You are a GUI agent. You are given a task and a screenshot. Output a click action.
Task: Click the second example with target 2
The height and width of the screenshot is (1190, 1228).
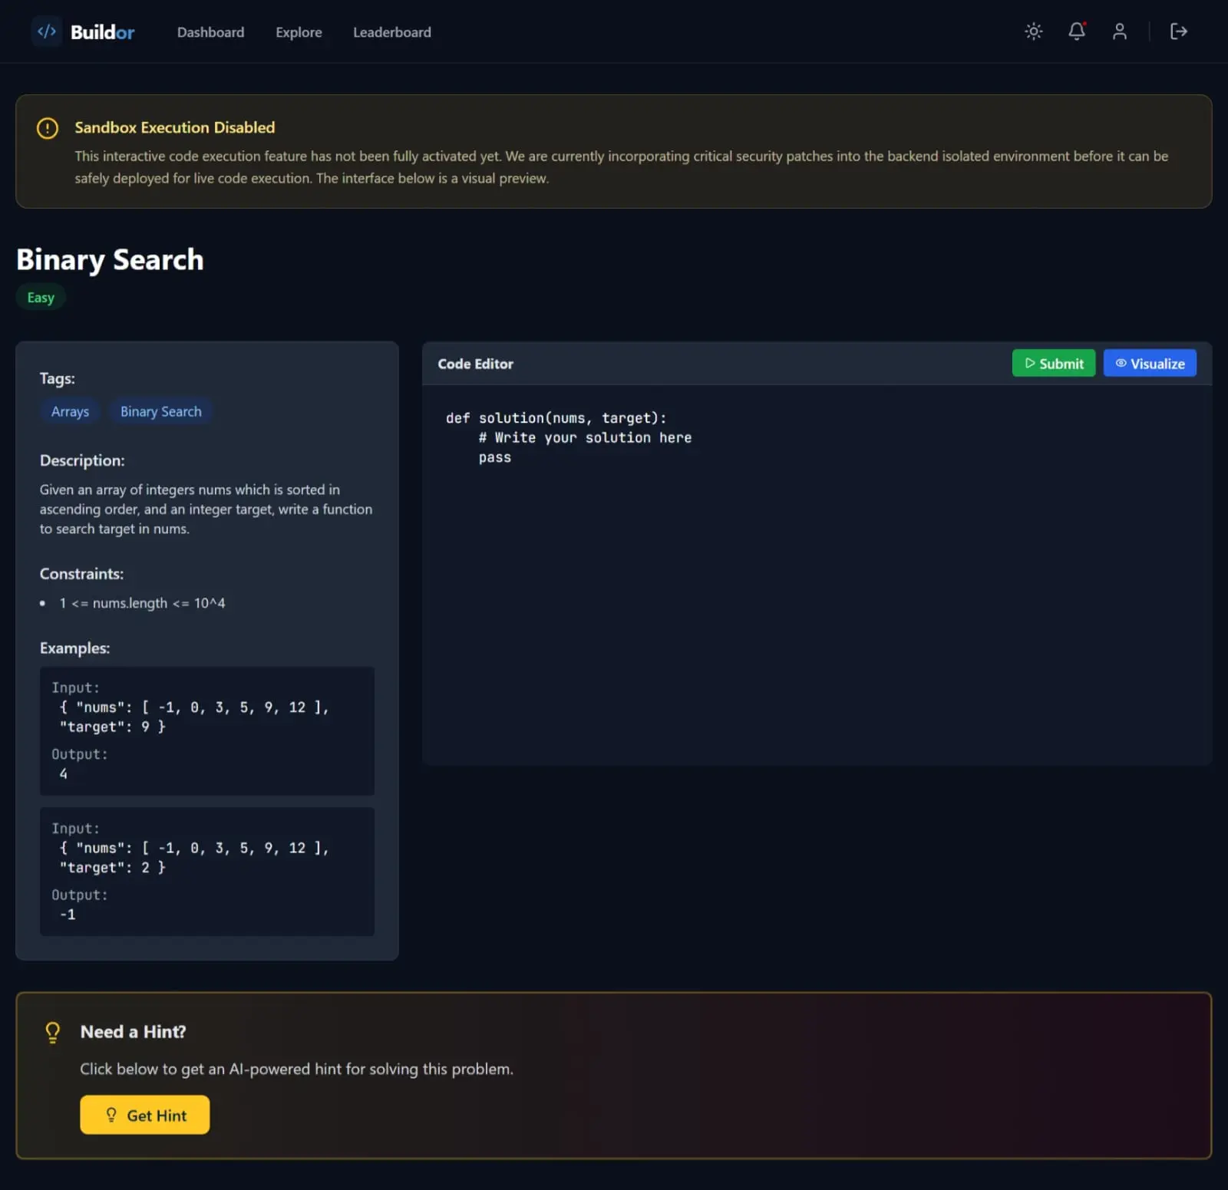tap(206, 871)
